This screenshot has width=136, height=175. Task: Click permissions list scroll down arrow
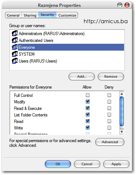(x=122, y=132)
